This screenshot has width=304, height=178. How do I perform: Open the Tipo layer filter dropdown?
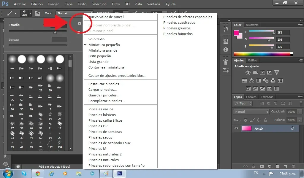coord(243,104)
